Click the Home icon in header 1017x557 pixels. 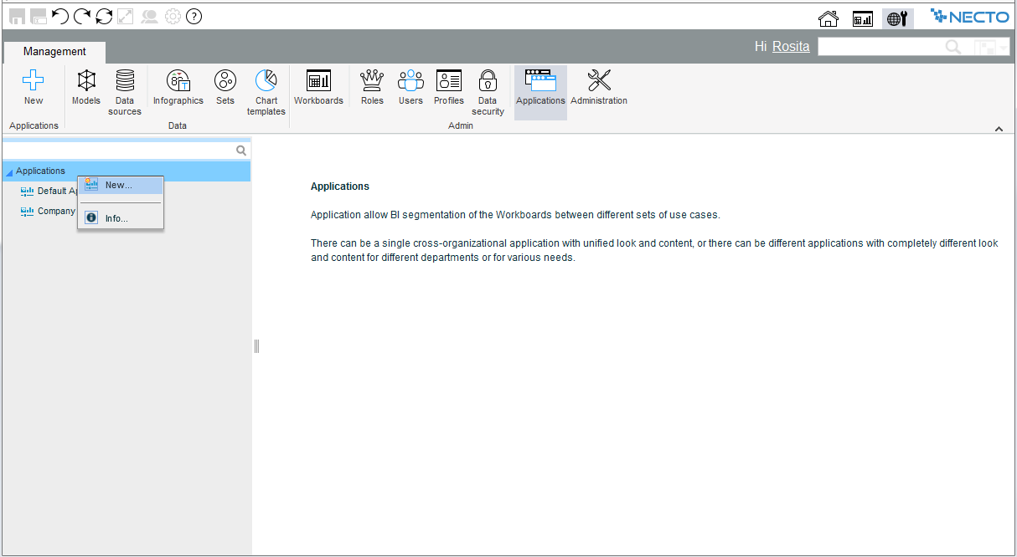(x=828, y=18)
